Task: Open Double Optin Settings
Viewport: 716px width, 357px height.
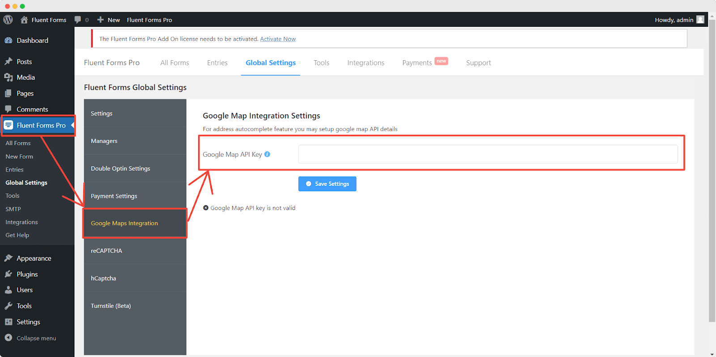Action: [135, 168]
